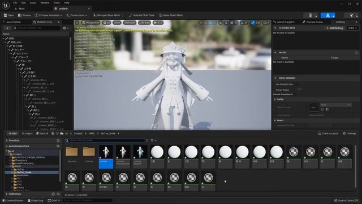Open the Help menu
The image size is (362, 204).
pos(67,3)
